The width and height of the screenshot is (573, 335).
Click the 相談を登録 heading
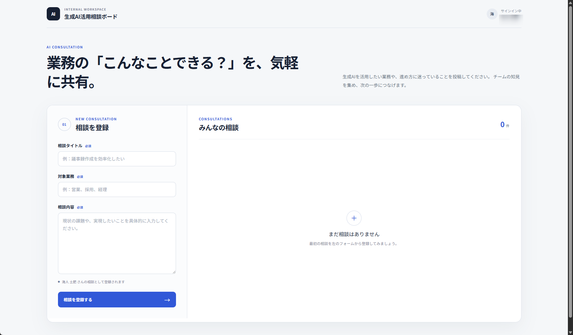tap(92, 128)
